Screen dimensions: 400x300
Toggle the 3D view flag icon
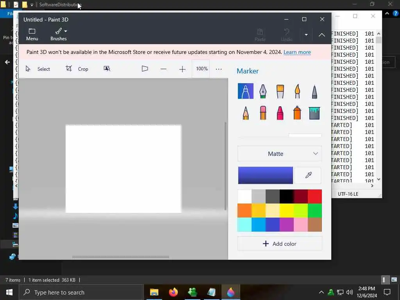(145, 69)
